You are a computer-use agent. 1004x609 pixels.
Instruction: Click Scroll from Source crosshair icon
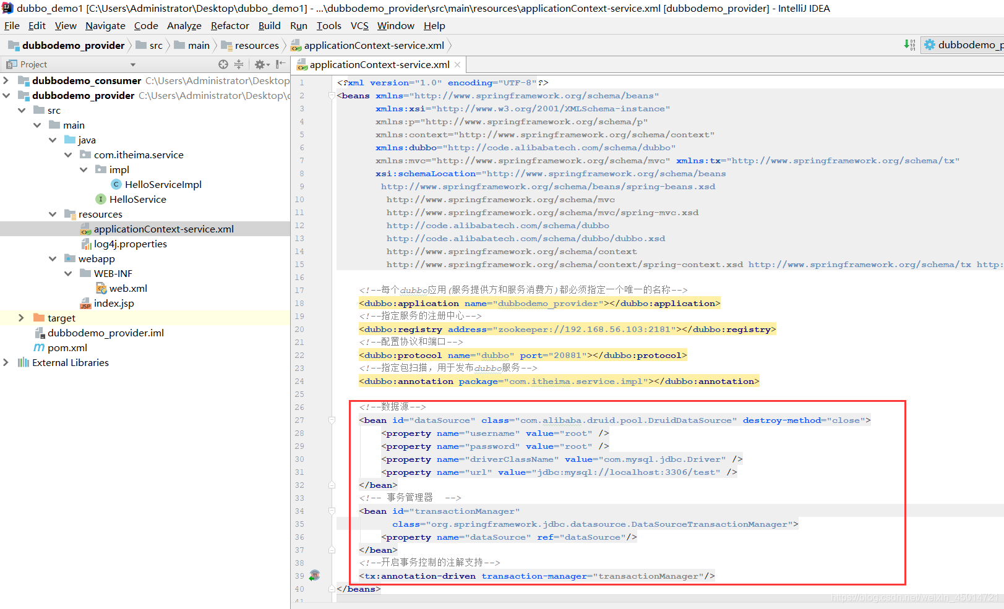click(x=223, y=64)
